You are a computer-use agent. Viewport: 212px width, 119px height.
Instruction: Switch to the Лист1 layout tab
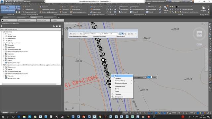pos(12,112)
